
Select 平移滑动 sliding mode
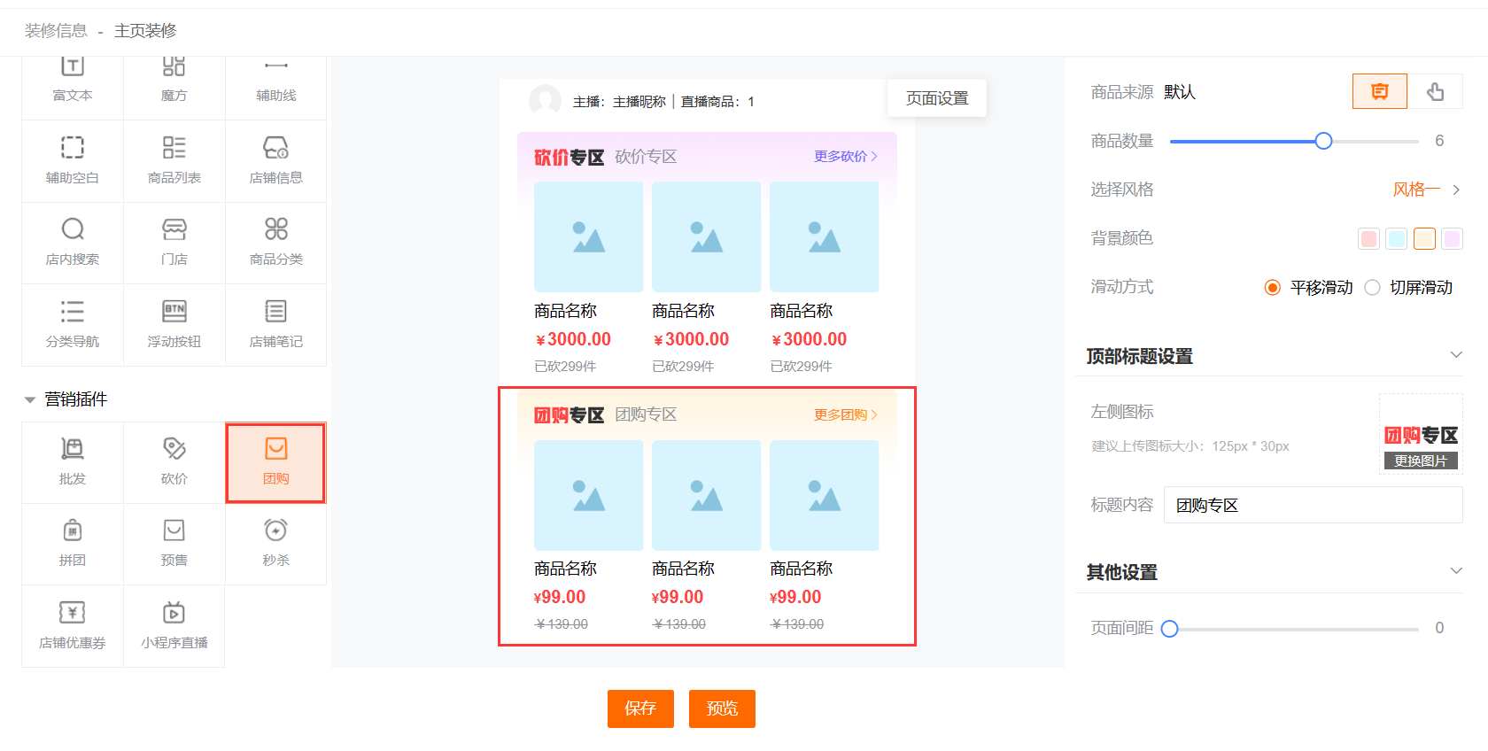click(x=1273, y=288)
